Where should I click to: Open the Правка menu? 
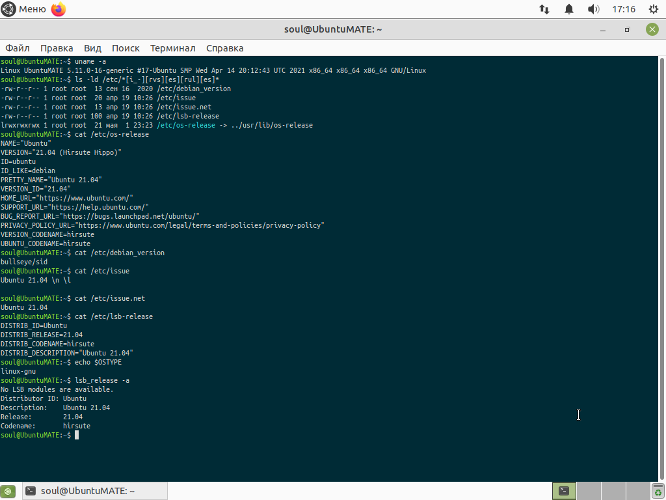(x=57, y=48)
